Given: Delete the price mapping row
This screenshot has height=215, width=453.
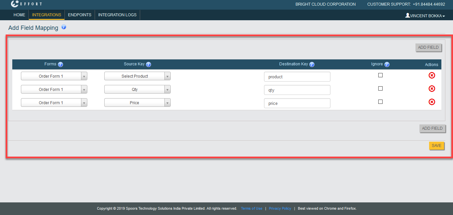Looking at the screenshot, I should [x=432, y=102].
